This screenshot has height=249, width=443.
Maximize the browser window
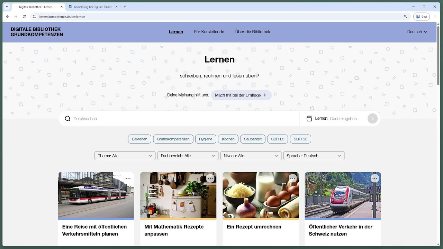424,7
